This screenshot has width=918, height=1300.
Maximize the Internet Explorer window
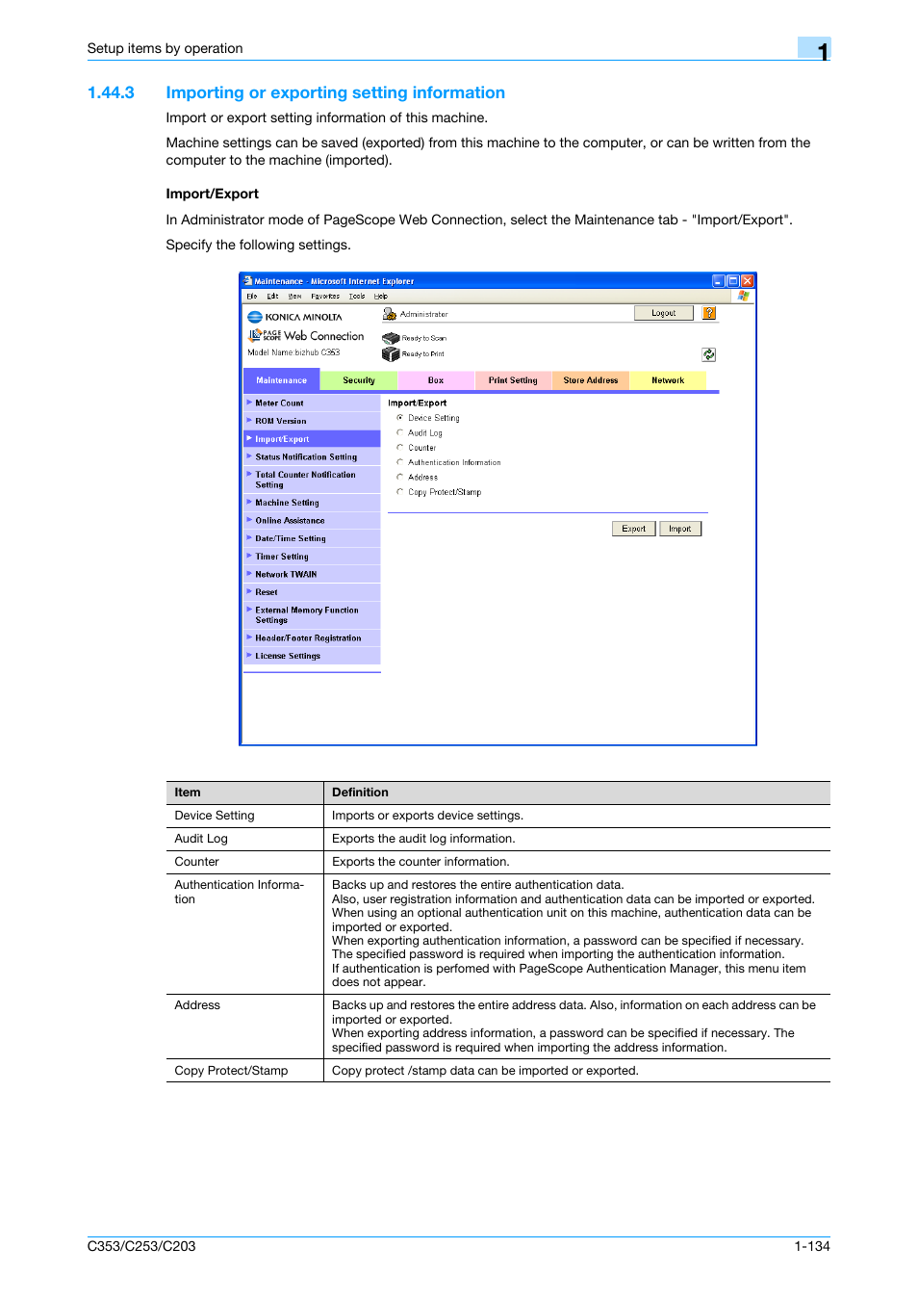732,281
